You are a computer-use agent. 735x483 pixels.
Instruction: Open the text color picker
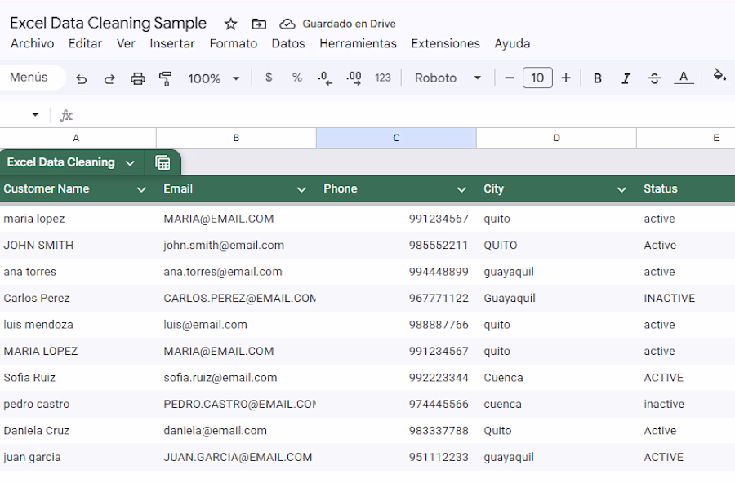click(684, 78)
